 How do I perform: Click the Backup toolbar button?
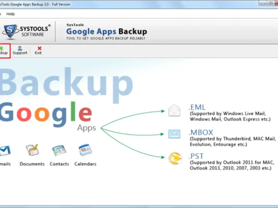[5, 51]
